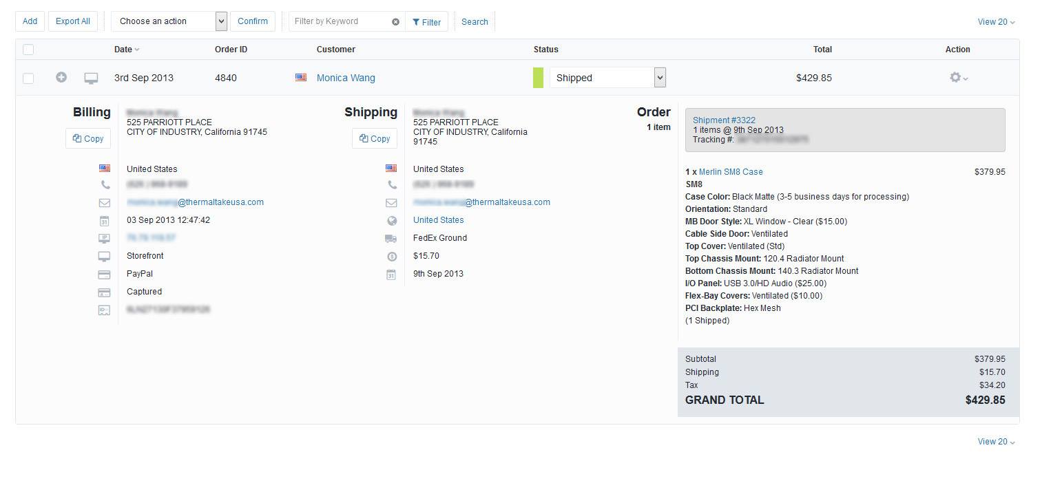
Task: Click the Add button
Action: (x=30, y=21)
